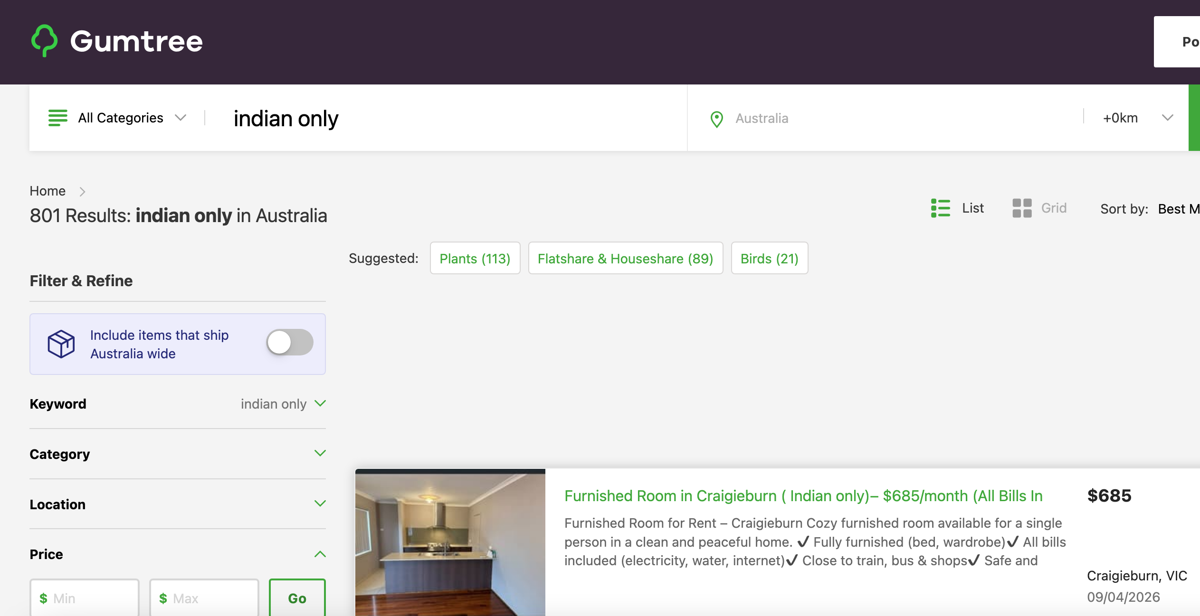Click the All Categories hamburger icon
This screenshot has width=1200, height=616.
[x=58, y=118]
